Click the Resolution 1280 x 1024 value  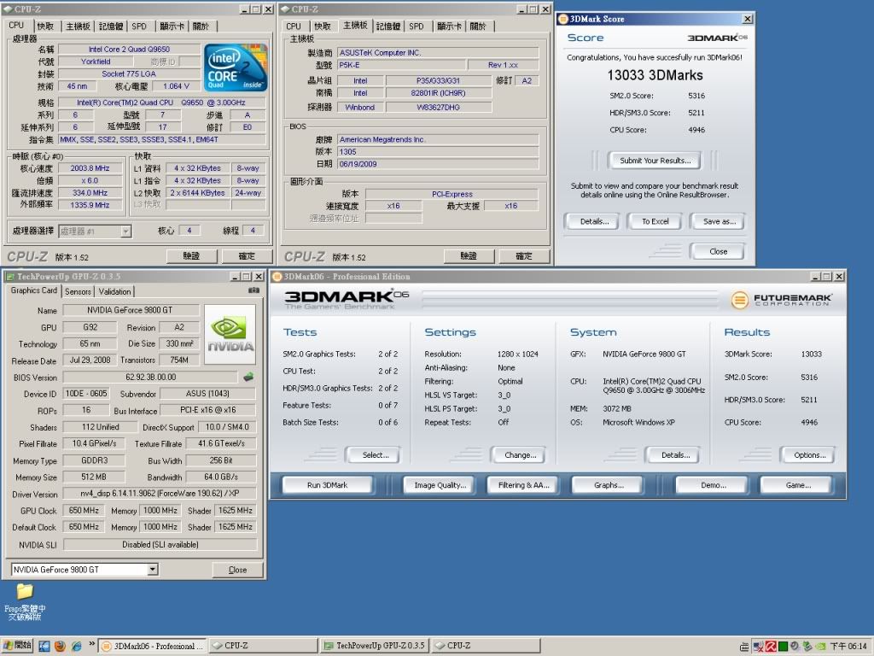point(518,354)
